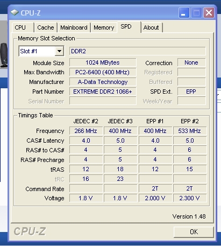Click the SPD tab
This screenshot has height=246, width=221.
129,27
